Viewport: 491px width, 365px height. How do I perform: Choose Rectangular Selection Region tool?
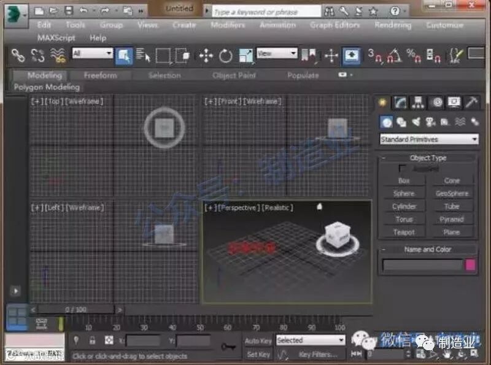163,56
